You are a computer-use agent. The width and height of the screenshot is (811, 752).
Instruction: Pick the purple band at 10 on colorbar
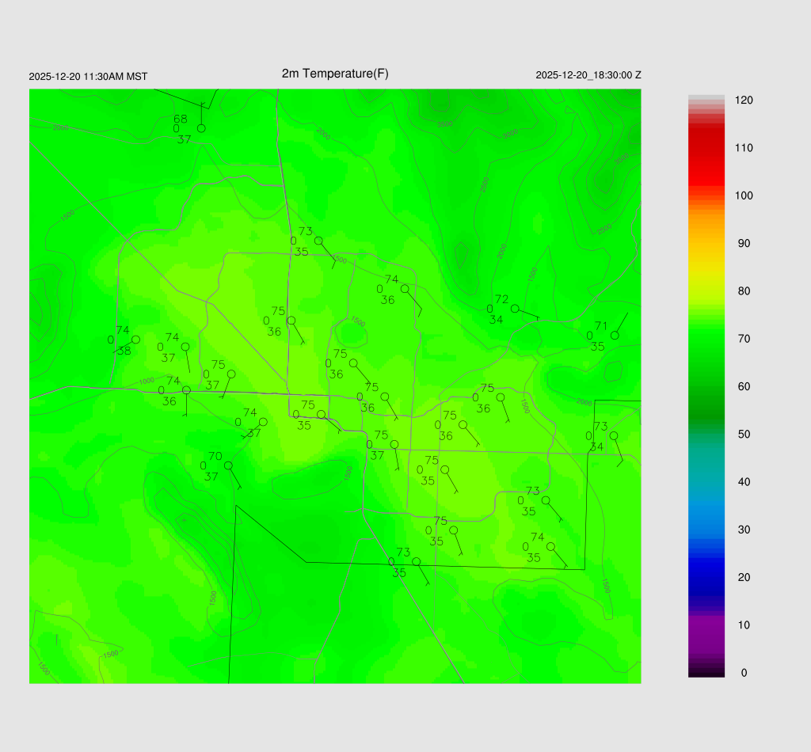click(x=706, y=625)
